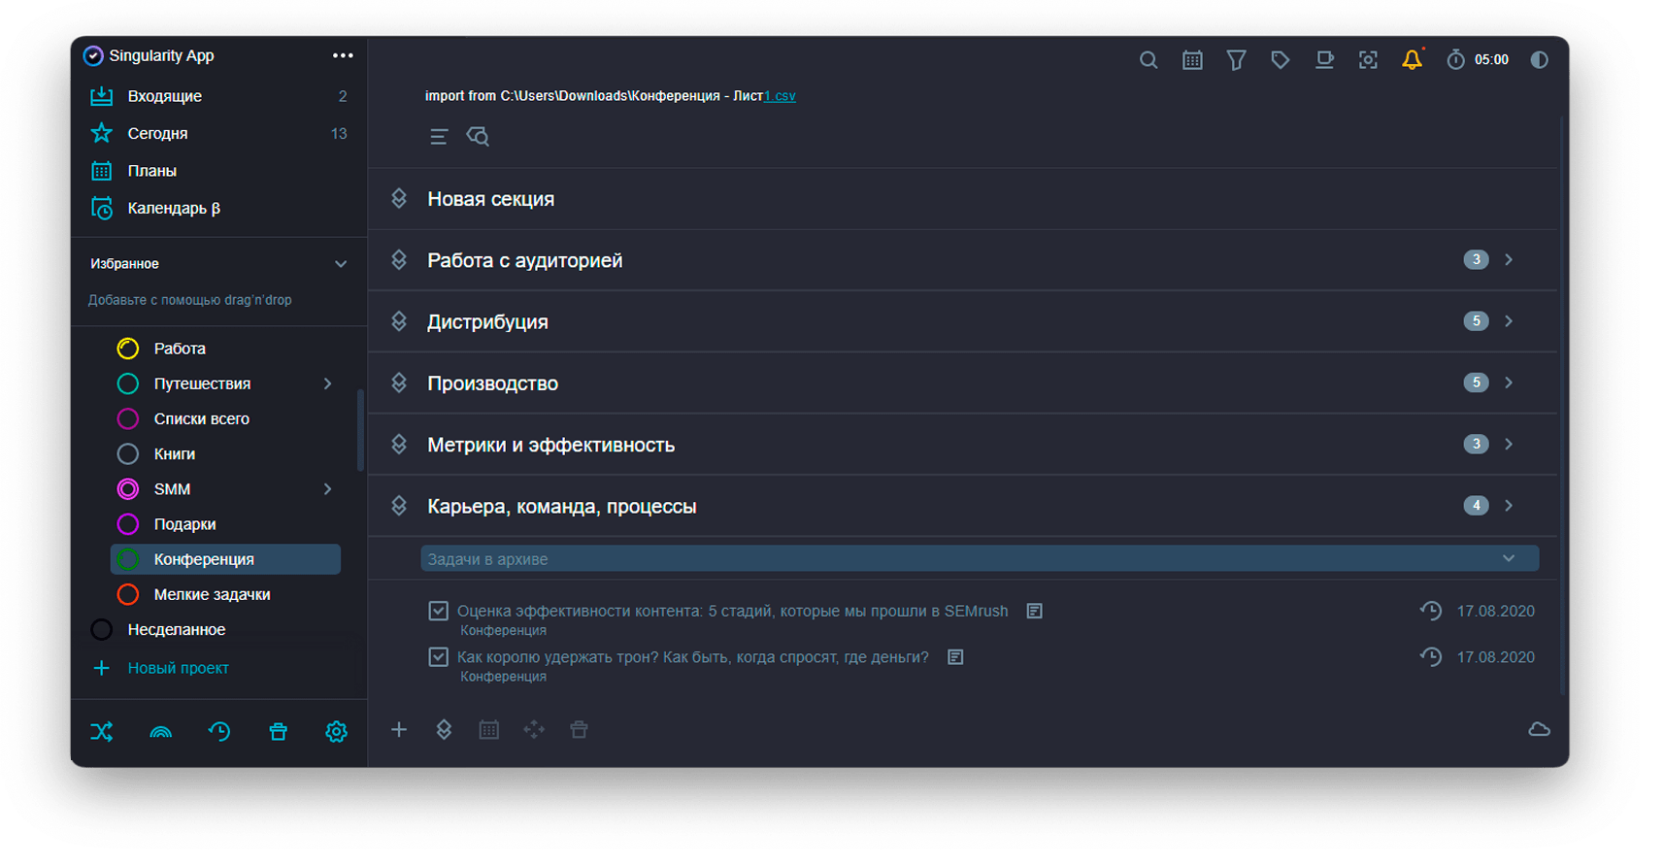Open the calendar icon in top toolbar

pyautogui.click(x=1192, y=60)
